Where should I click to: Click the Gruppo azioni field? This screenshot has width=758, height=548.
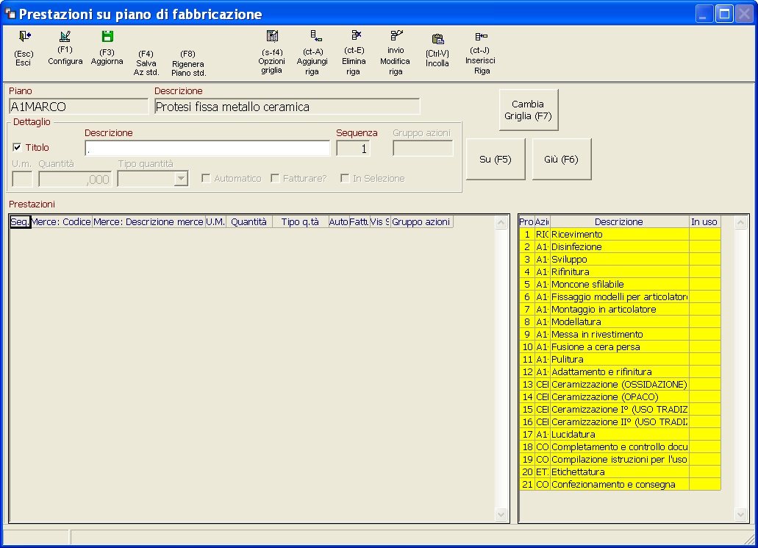(x=423, y=149)
